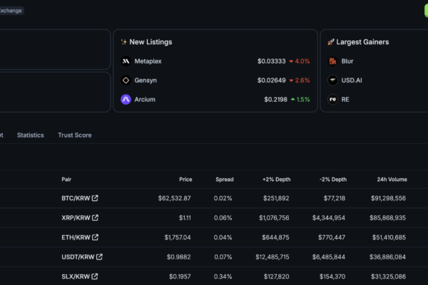Click the Arcium coin logo
Screen dimensions: 428x285
126,99
